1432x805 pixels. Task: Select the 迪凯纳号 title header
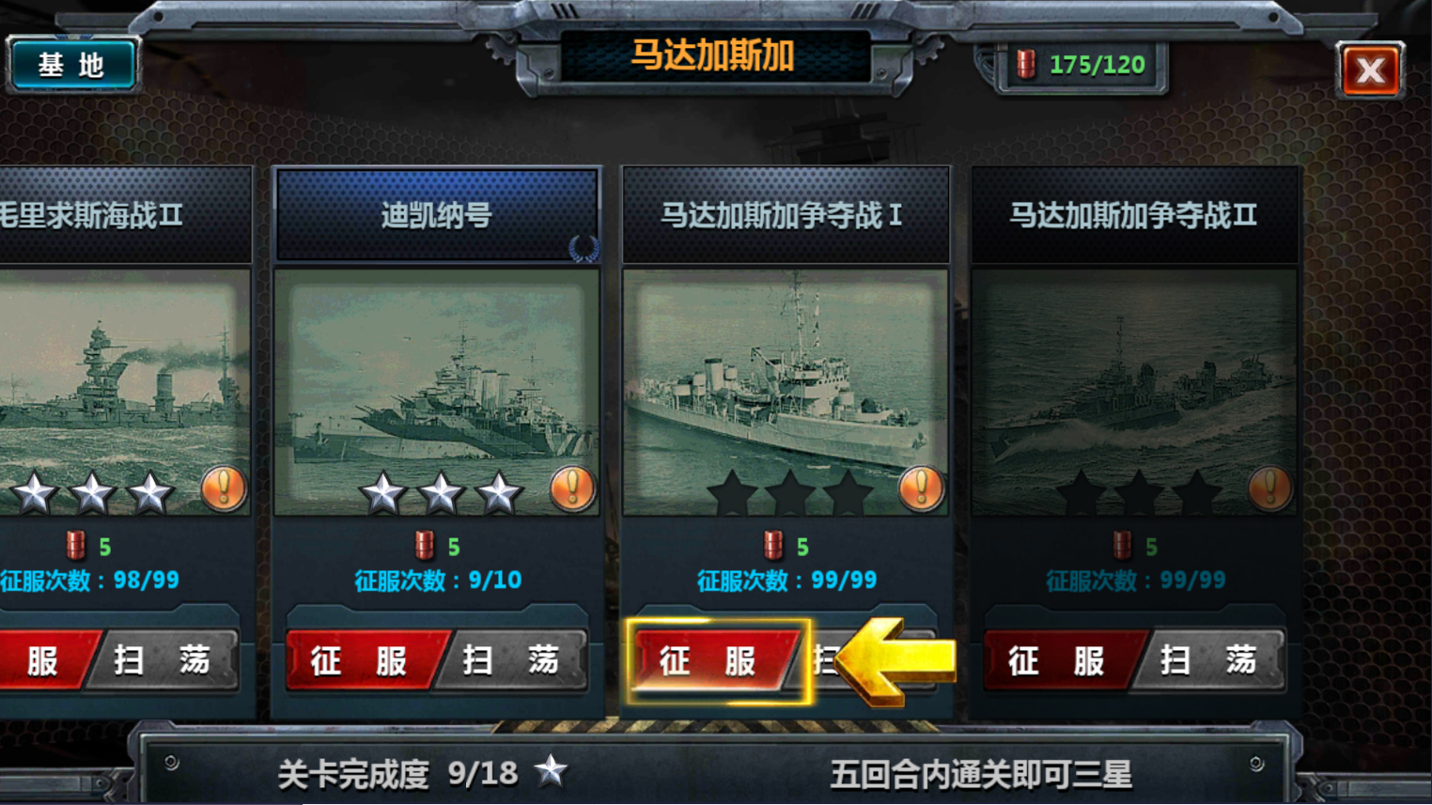(436, 216)
